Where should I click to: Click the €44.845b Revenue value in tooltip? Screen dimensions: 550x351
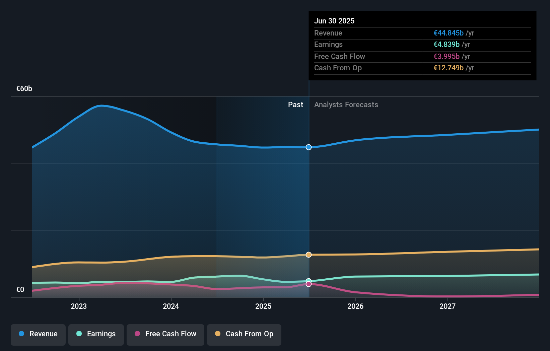pyautogui.click(x=449, y=33)
